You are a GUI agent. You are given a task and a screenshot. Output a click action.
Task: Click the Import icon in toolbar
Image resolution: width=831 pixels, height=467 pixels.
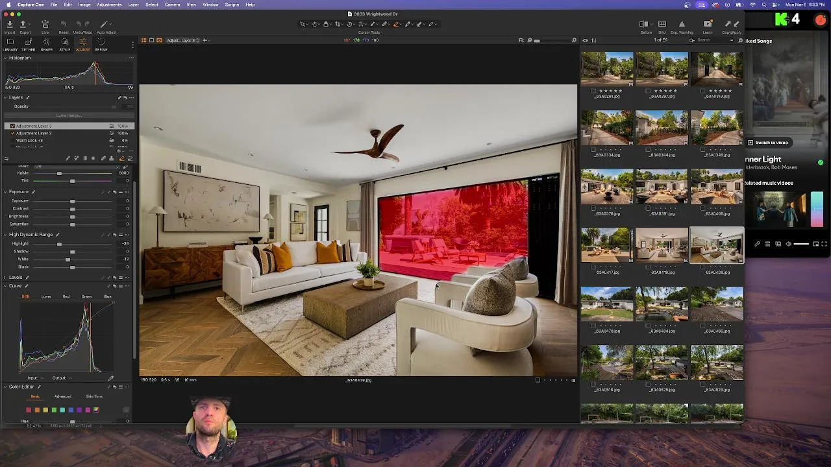tap(10, 25)
